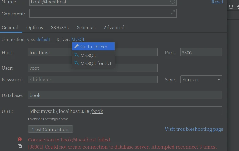239x151 pixels.
Task: Open the Driver MySQL dropdown link
Action: pos(78,39)
